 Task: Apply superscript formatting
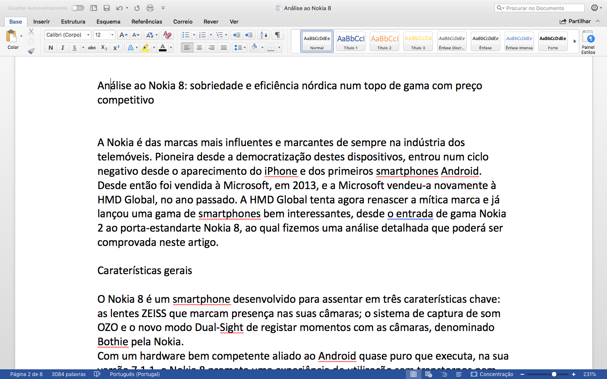pos(117,48)
